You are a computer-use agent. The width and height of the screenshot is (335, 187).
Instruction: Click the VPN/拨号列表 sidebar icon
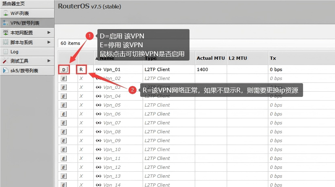[6, 23]
